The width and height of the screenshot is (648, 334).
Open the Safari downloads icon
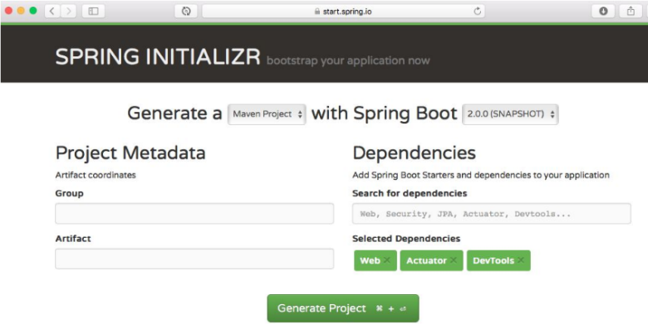click(x=603, y=11)
